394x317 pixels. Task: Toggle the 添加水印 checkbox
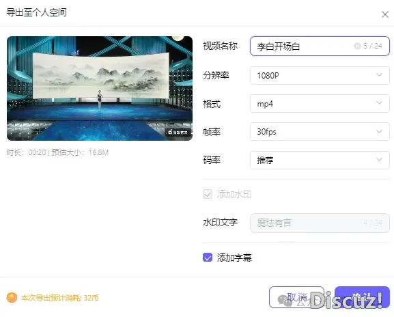pos(208,194)
